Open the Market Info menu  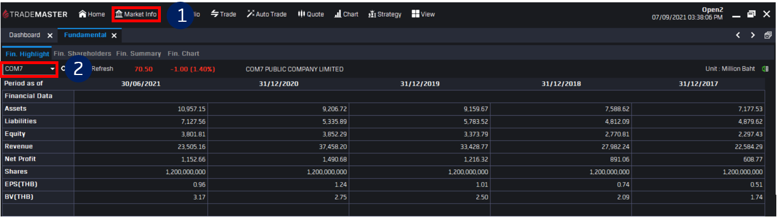click(136, 14)
